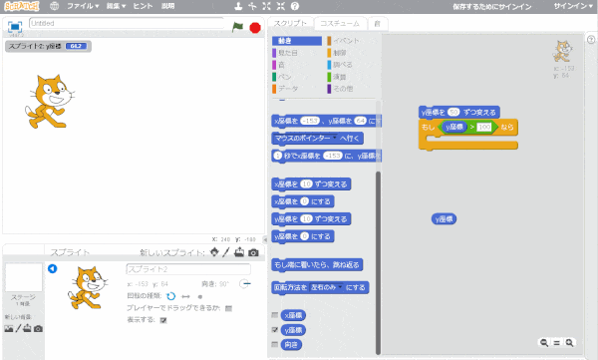Image resolution: width=598 pixels, height=360 pixels.
Task: Upload sprite from file
Action: click(x=239, y=252)
